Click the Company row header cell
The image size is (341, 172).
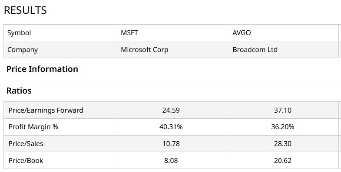pos(59,50)
